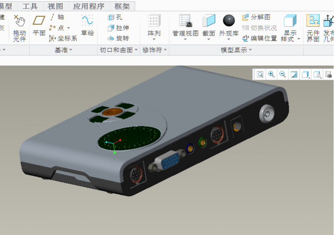Screen dimensions: 334x235
Task: Click the 平面 datum plane icon
Action: (39, 26)
